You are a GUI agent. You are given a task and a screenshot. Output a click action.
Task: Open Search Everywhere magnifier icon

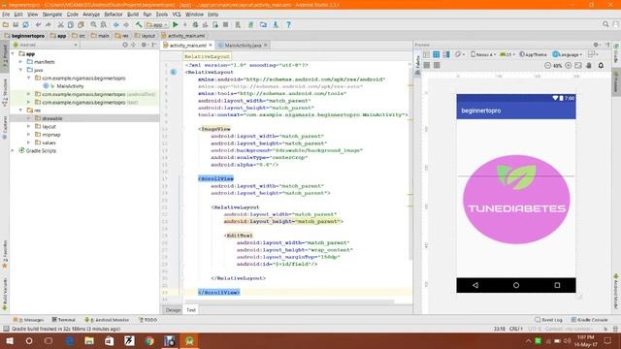605,24
